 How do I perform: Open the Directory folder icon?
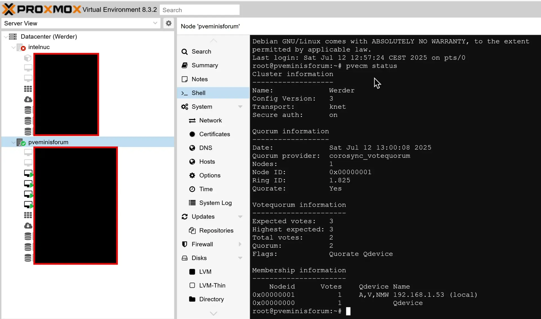click(192, 299)
